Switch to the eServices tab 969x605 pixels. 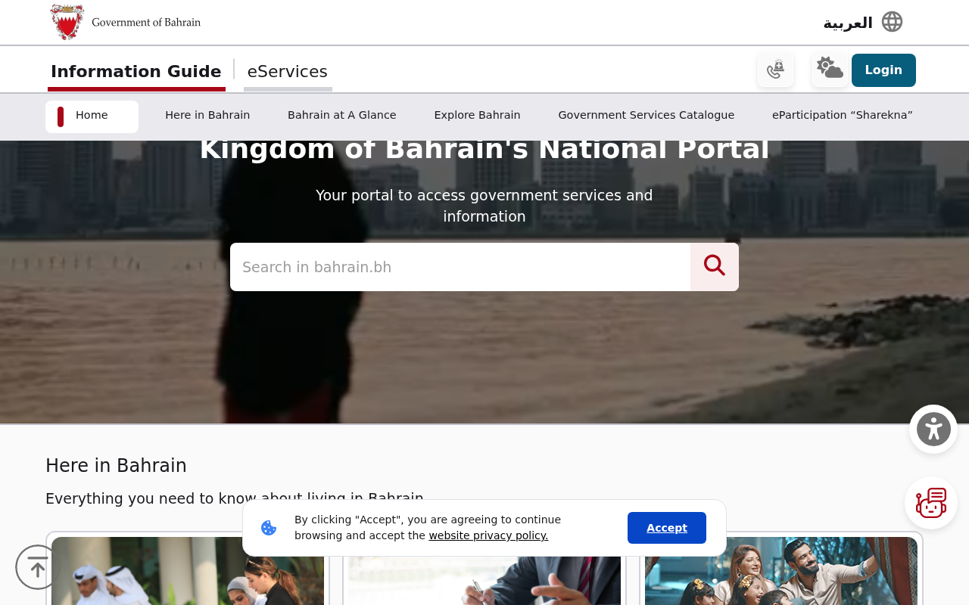pos(288,72)
